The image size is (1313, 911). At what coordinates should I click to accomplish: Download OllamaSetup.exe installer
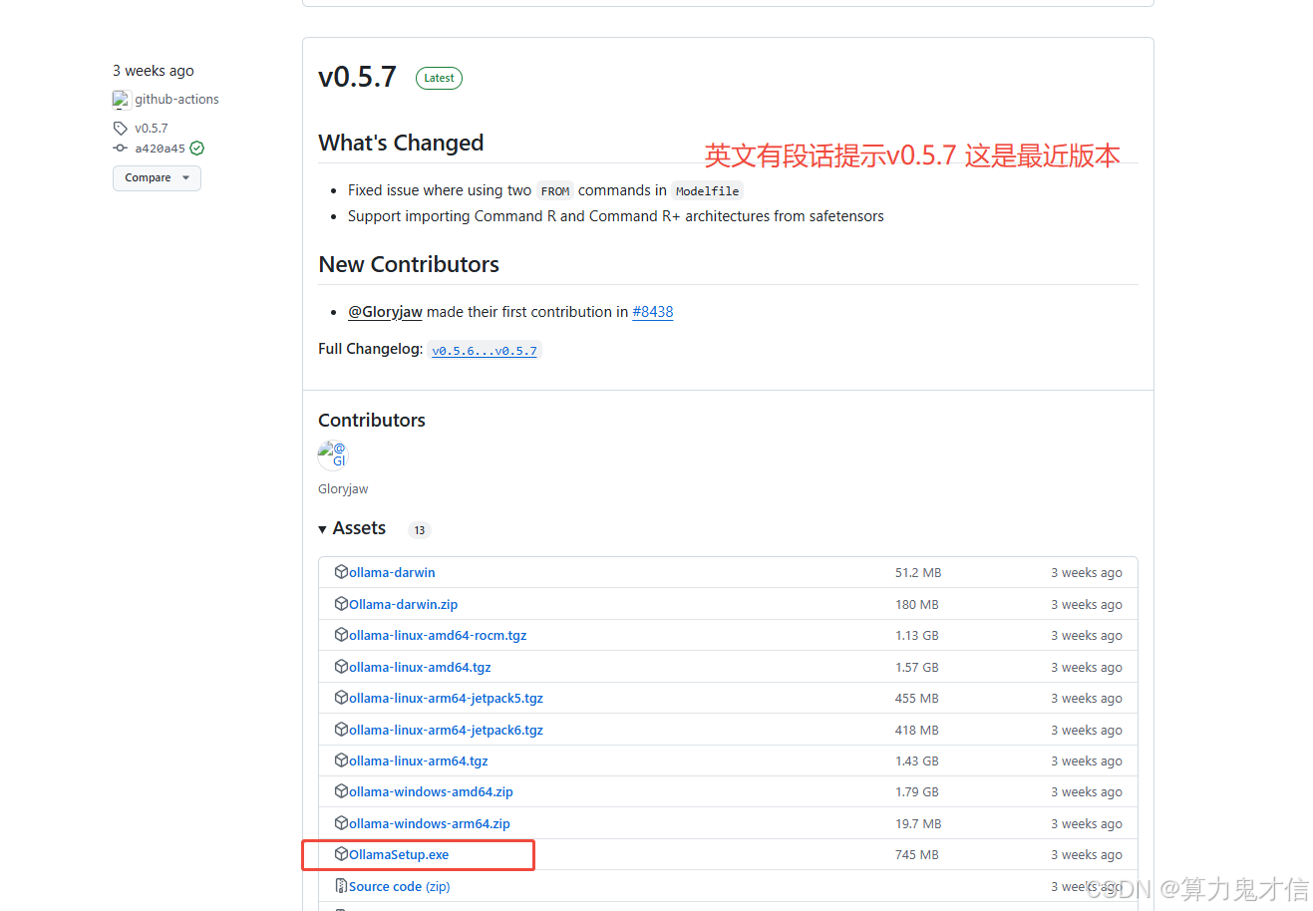(399, 854)
